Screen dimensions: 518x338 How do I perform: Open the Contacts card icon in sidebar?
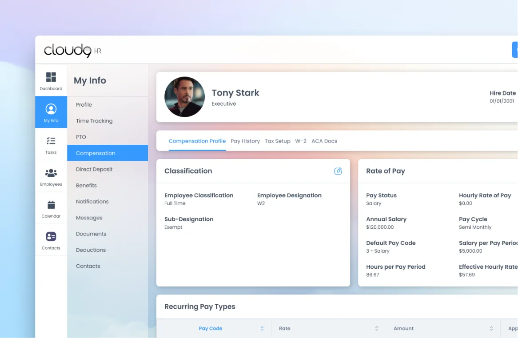(x=51, y=237)
